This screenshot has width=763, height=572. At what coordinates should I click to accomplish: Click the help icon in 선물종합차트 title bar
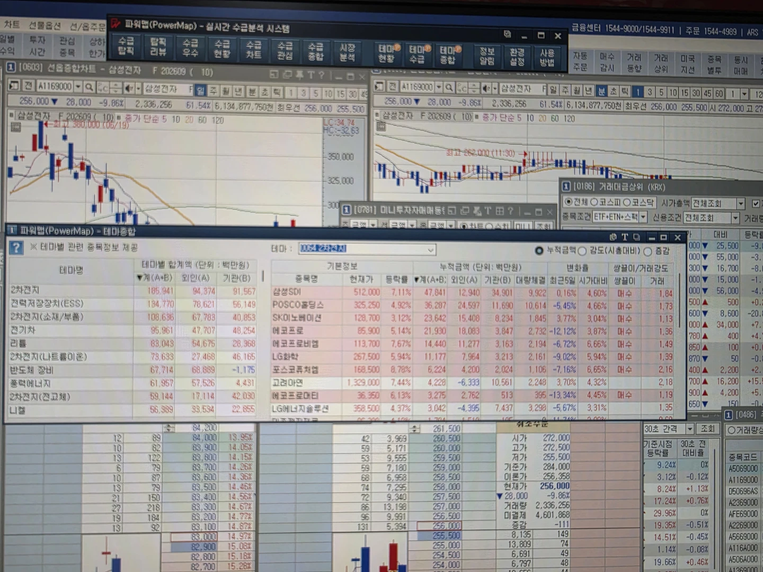point(321,75)
